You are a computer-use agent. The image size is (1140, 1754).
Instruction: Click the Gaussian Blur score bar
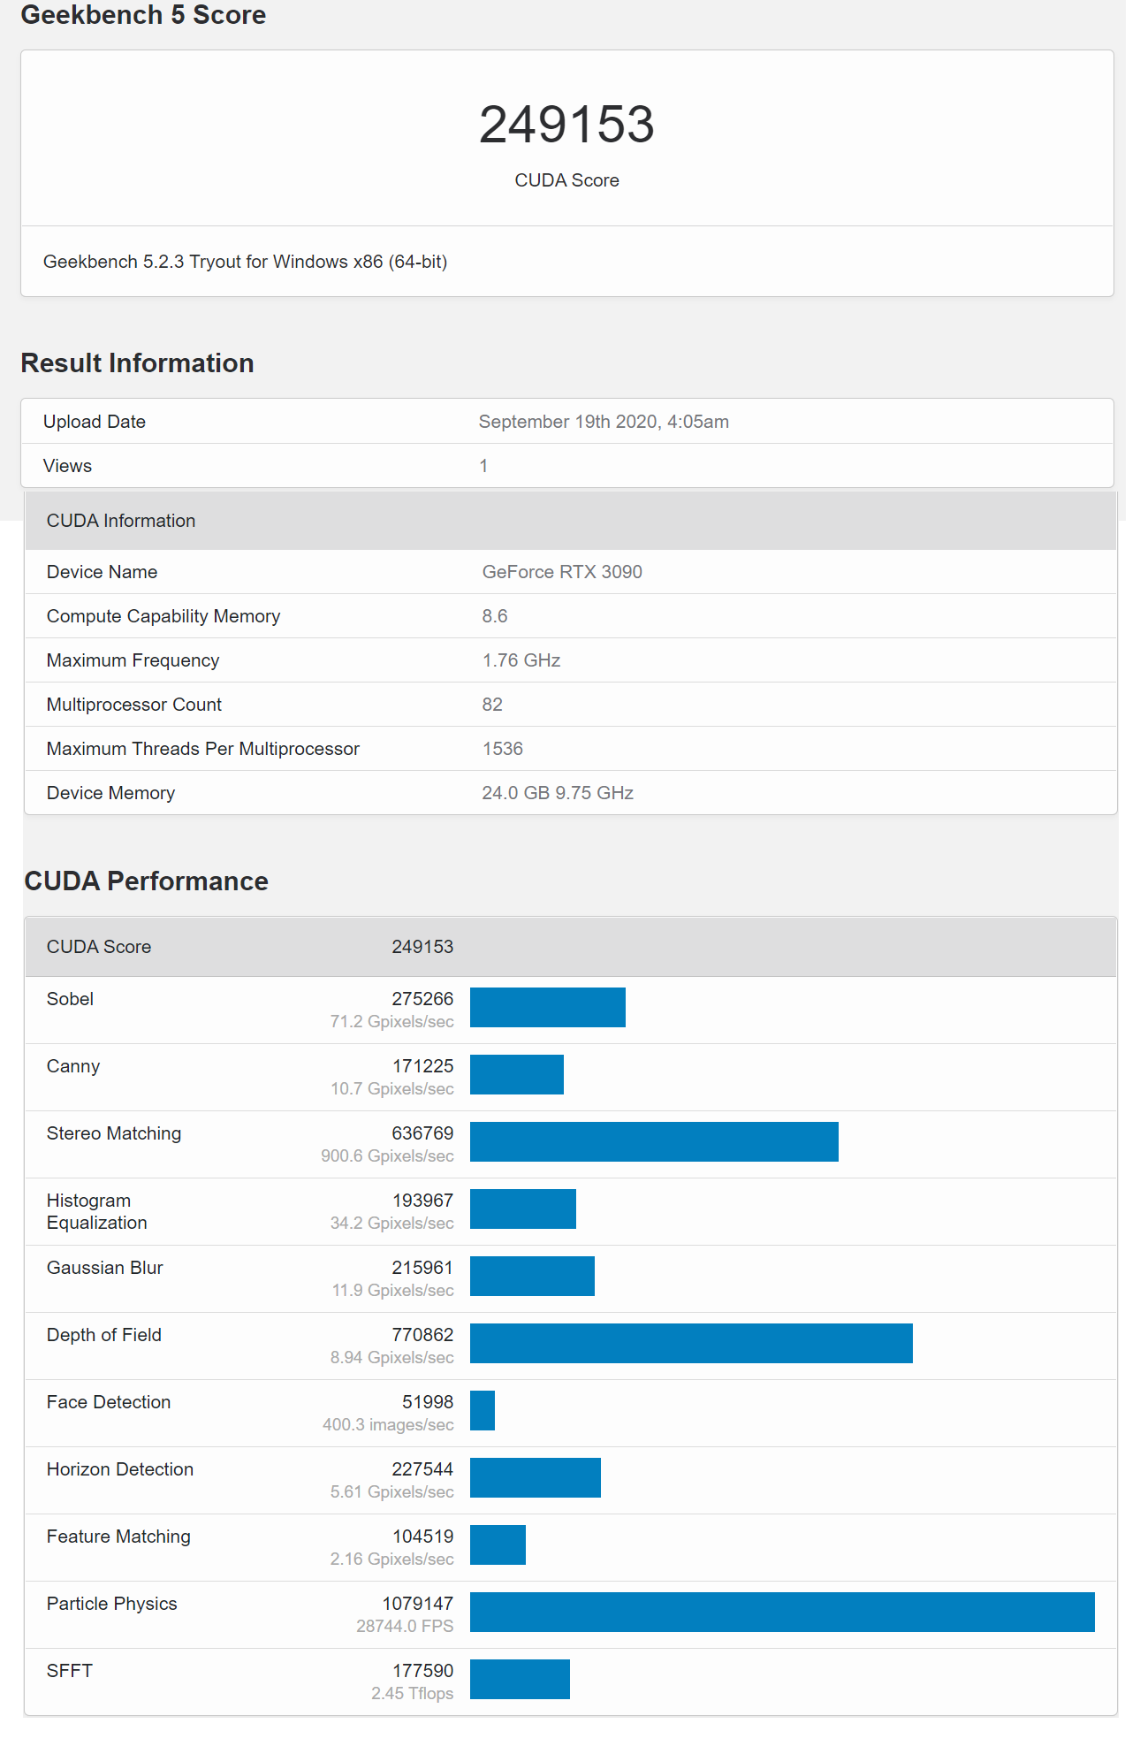pos(532,1277)
